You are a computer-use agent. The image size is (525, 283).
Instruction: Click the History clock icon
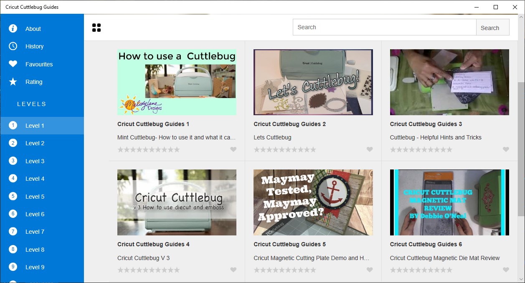[x=13, y=46]
